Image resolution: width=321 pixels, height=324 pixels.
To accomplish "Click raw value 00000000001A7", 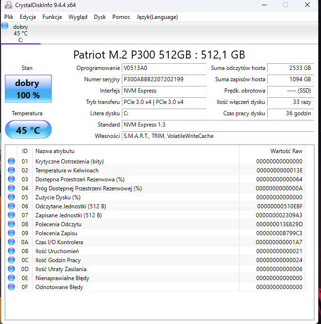I will [279, 242].
